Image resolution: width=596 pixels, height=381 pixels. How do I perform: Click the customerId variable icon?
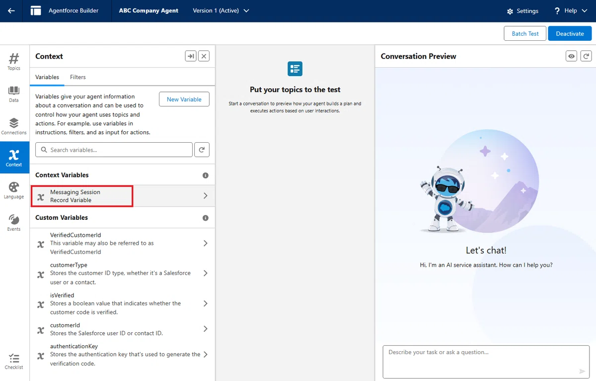coord(41,330)
